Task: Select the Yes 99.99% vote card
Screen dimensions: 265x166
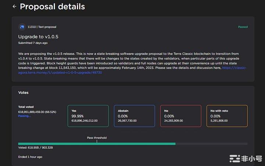Action: click(88, 116)
